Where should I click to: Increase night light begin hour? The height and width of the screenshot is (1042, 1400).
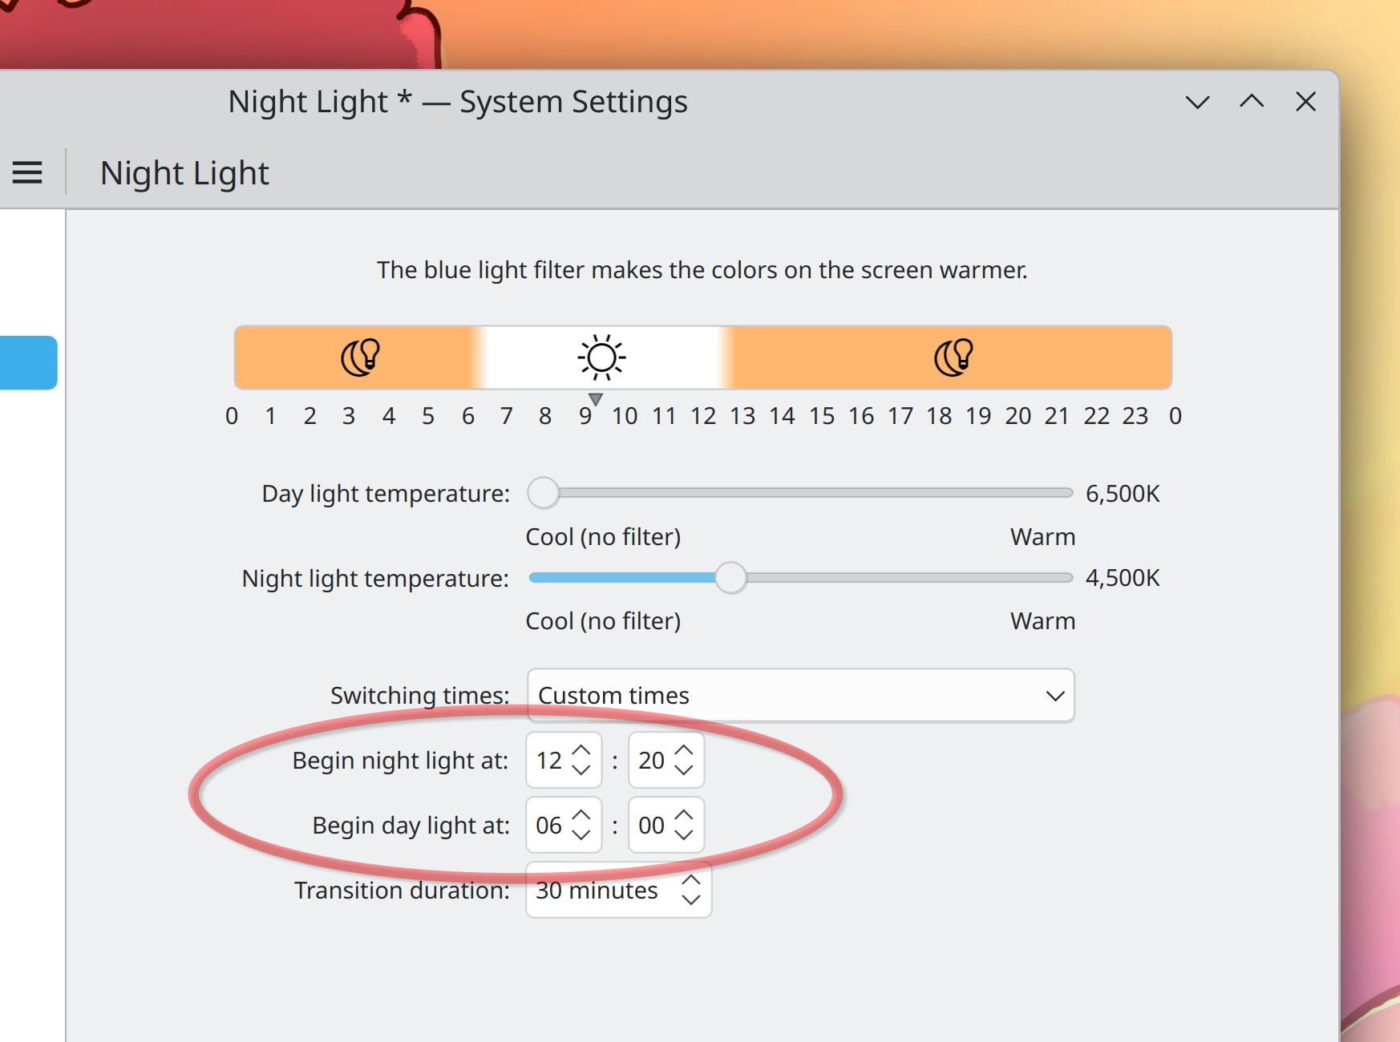[581, 751]
